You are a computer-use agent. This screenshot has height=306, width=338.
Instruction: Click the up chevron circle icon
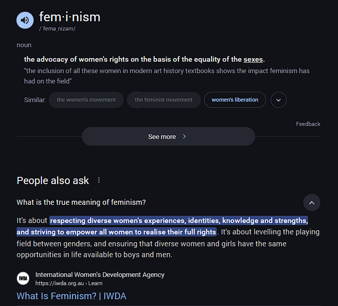coord(312,203)
